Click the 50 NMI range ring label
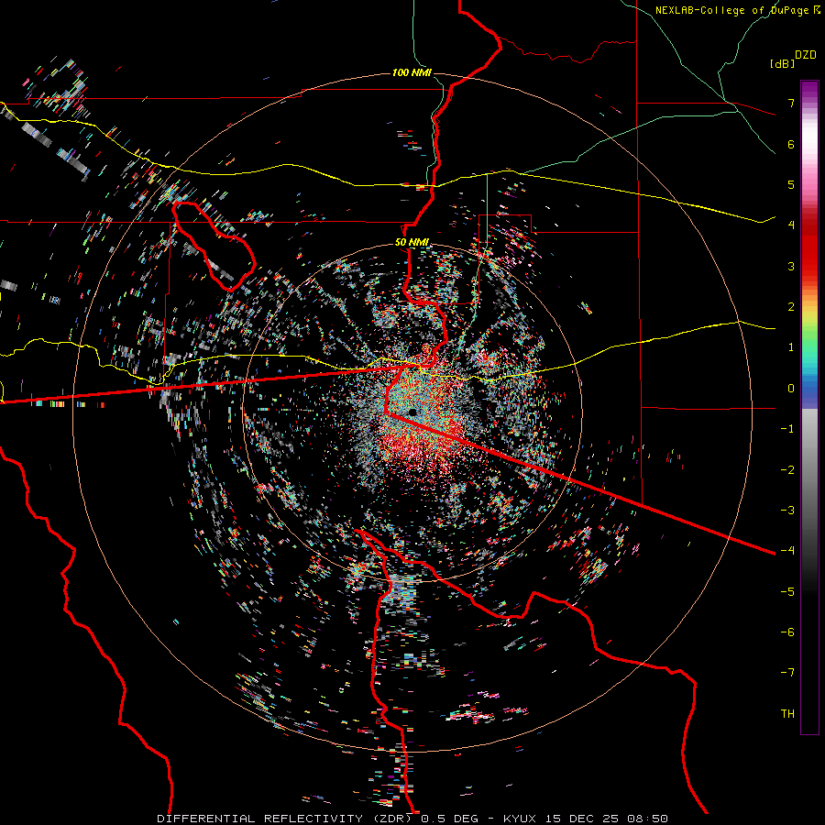 pyautogui.click(x=412, y=243)
